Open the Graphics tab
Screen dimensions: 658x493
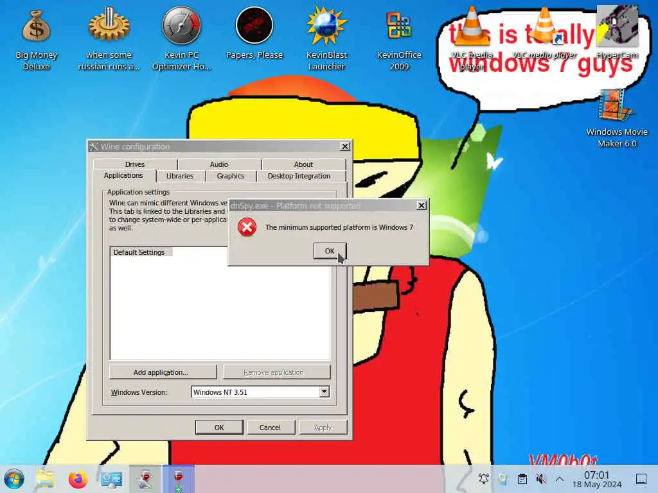(231, 176)
